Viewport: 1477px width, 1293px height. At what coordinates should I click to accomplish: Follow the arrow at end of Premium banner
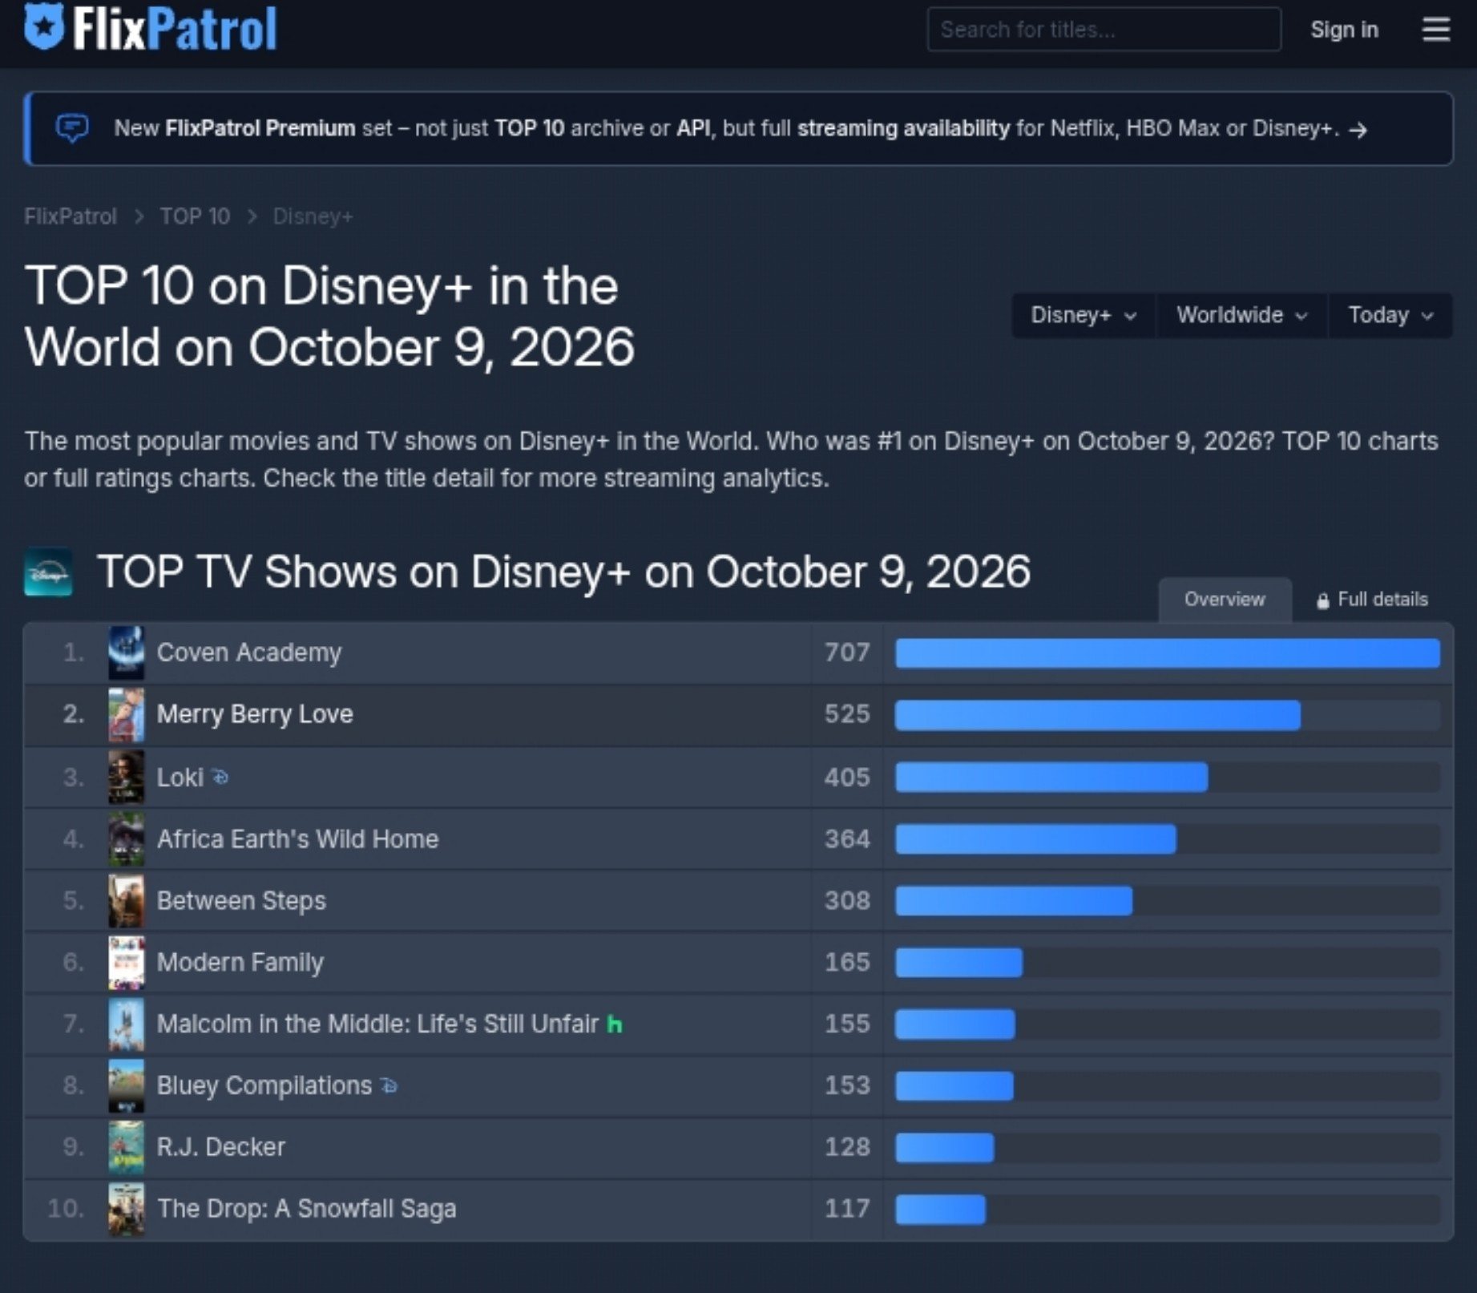coord(1358,130)
